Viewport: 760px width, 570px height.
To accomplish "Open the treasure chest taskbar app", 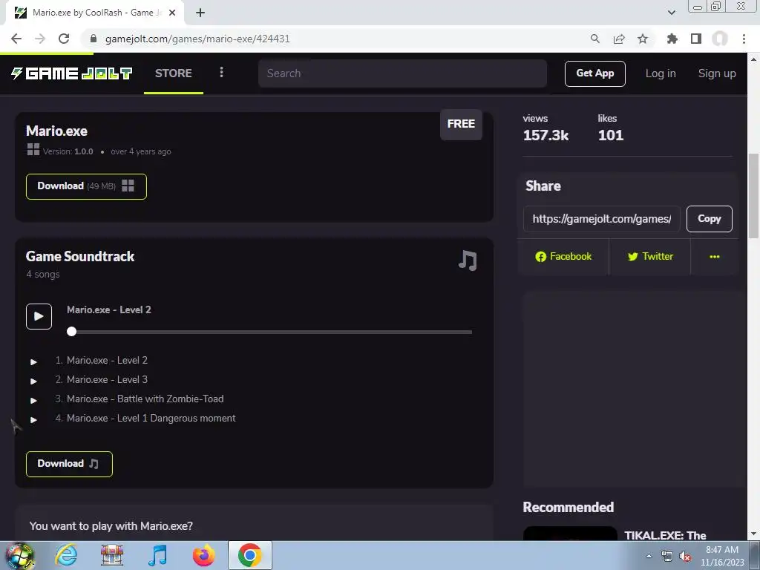I will coord(112,555).
